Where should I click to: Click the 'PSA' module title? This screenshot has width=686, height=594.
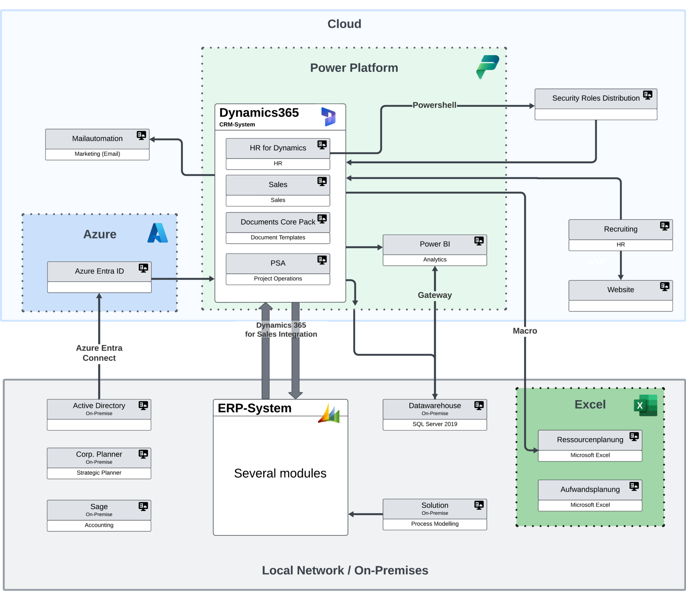(278, 263)
